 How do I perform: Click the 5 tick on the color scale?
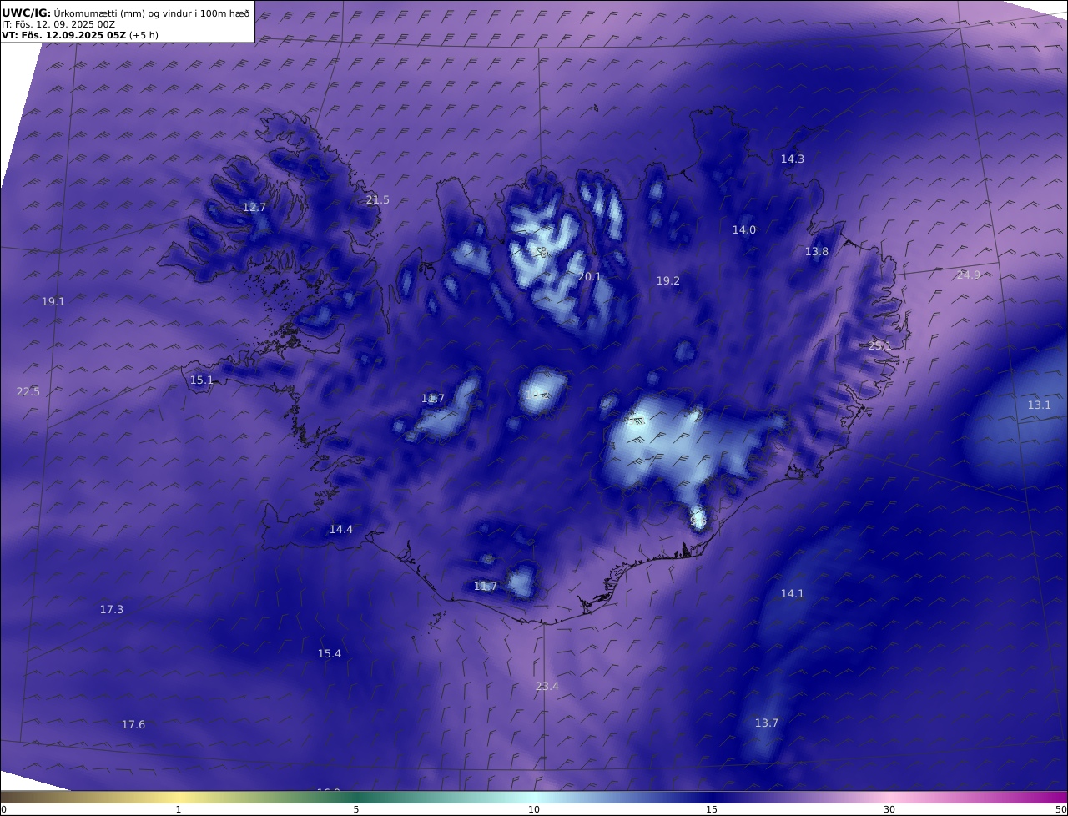tap(356, 809)
